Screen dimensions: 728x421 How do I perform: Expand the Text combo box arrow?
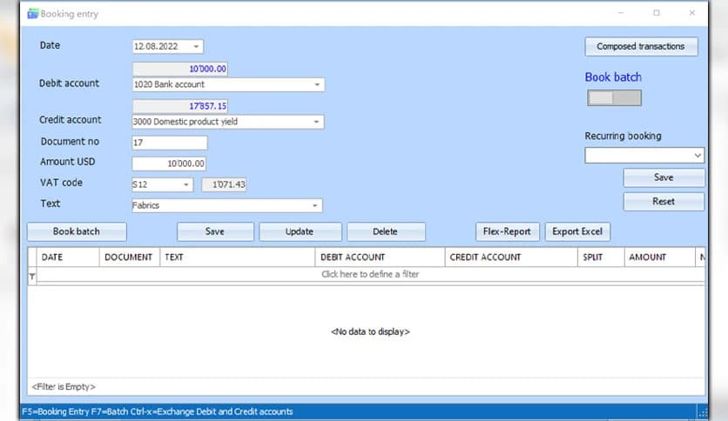pyautogui.click(x=314, y=205)
